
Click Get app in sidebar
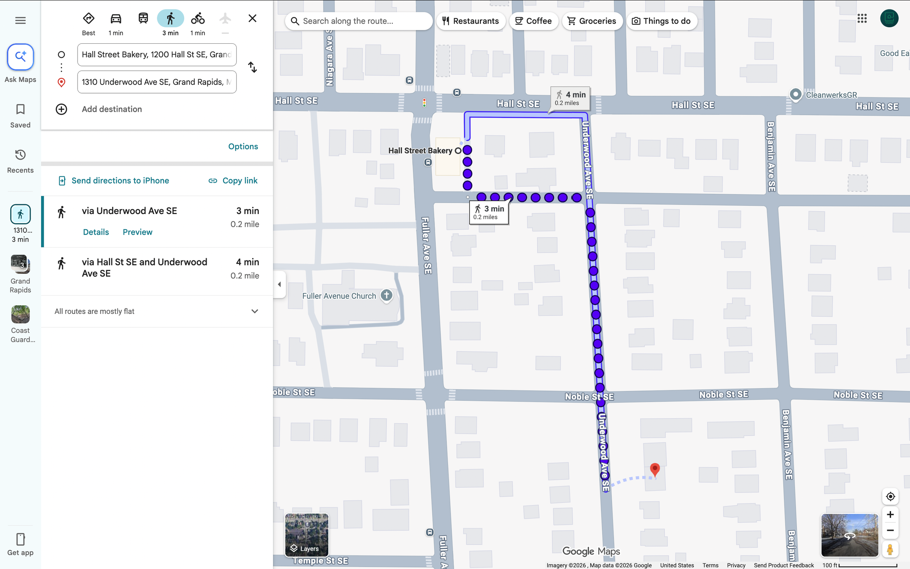click(x=20, y=544)
